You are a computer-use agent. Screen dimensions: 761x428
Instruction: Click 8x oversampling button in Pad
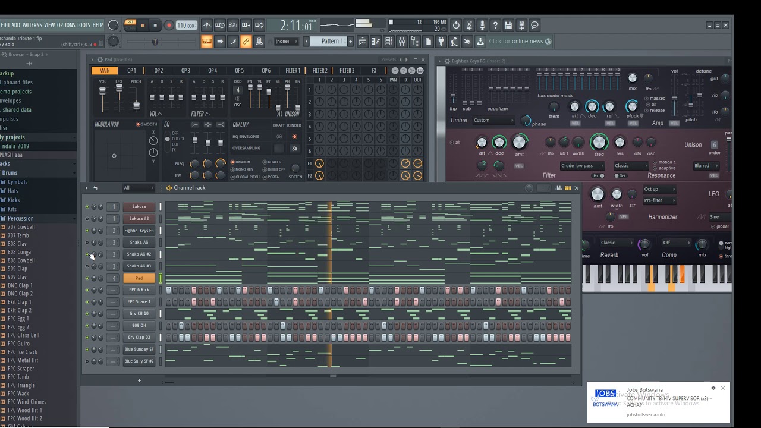(x=294, y=148)
